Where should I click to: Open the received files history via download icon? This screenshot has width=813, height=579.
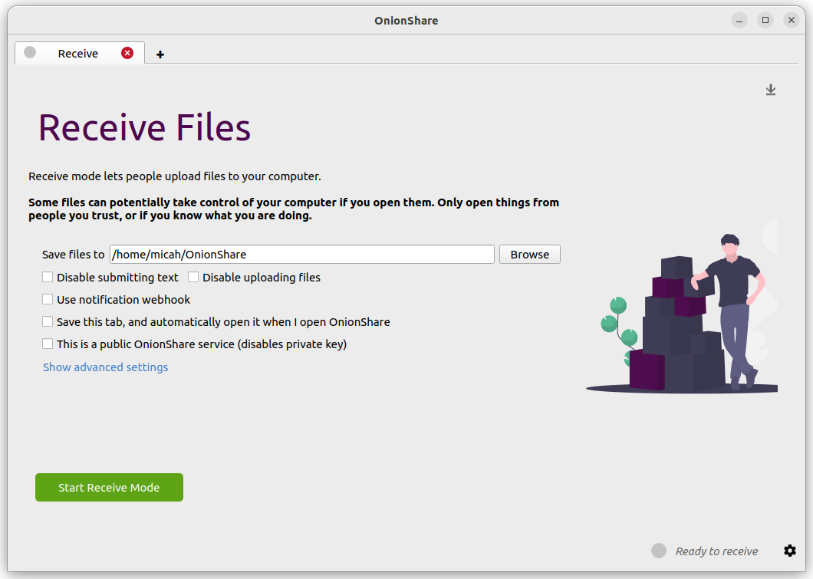[x=771, y=90]
